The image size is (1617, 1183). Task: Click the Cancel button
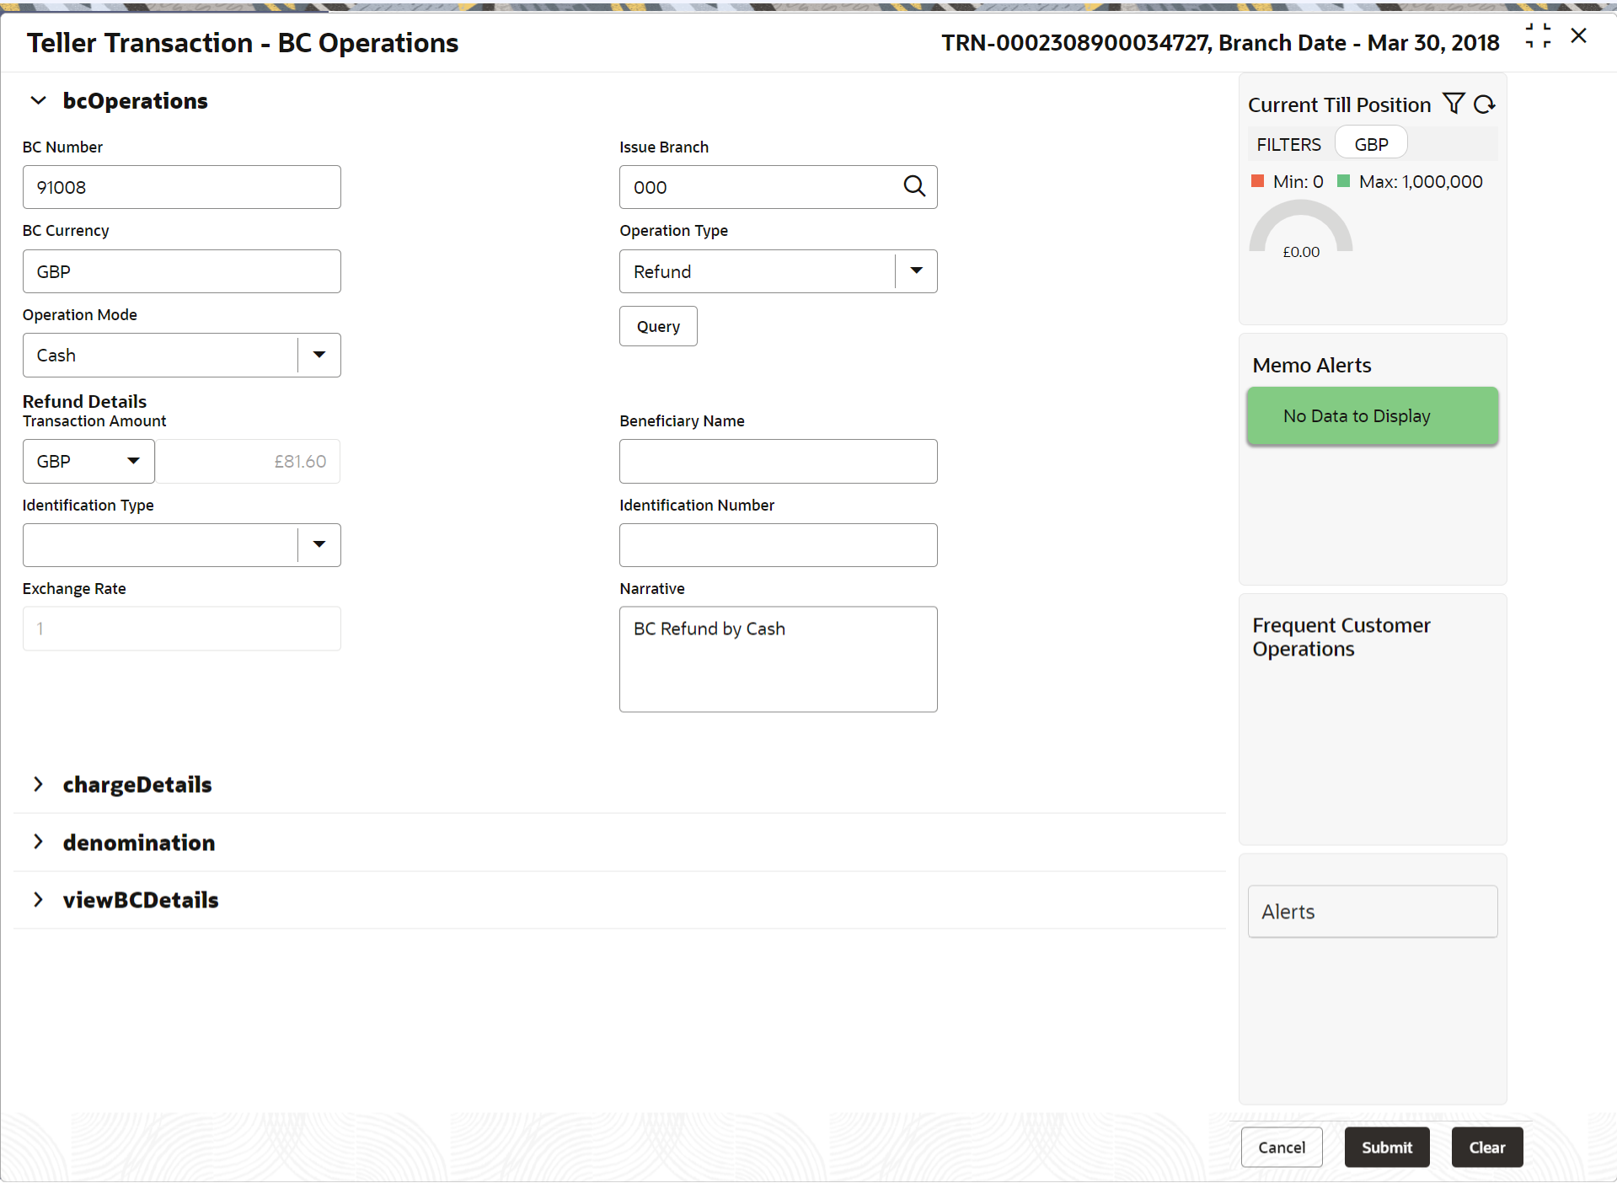(x=1281, y=1147)
